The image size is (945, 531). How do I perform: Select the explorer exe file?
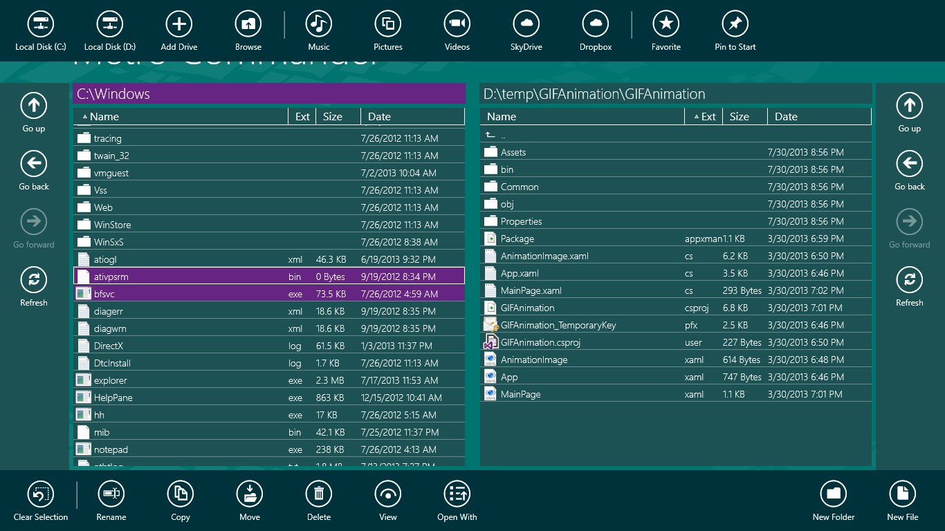(x=269, y=380)
